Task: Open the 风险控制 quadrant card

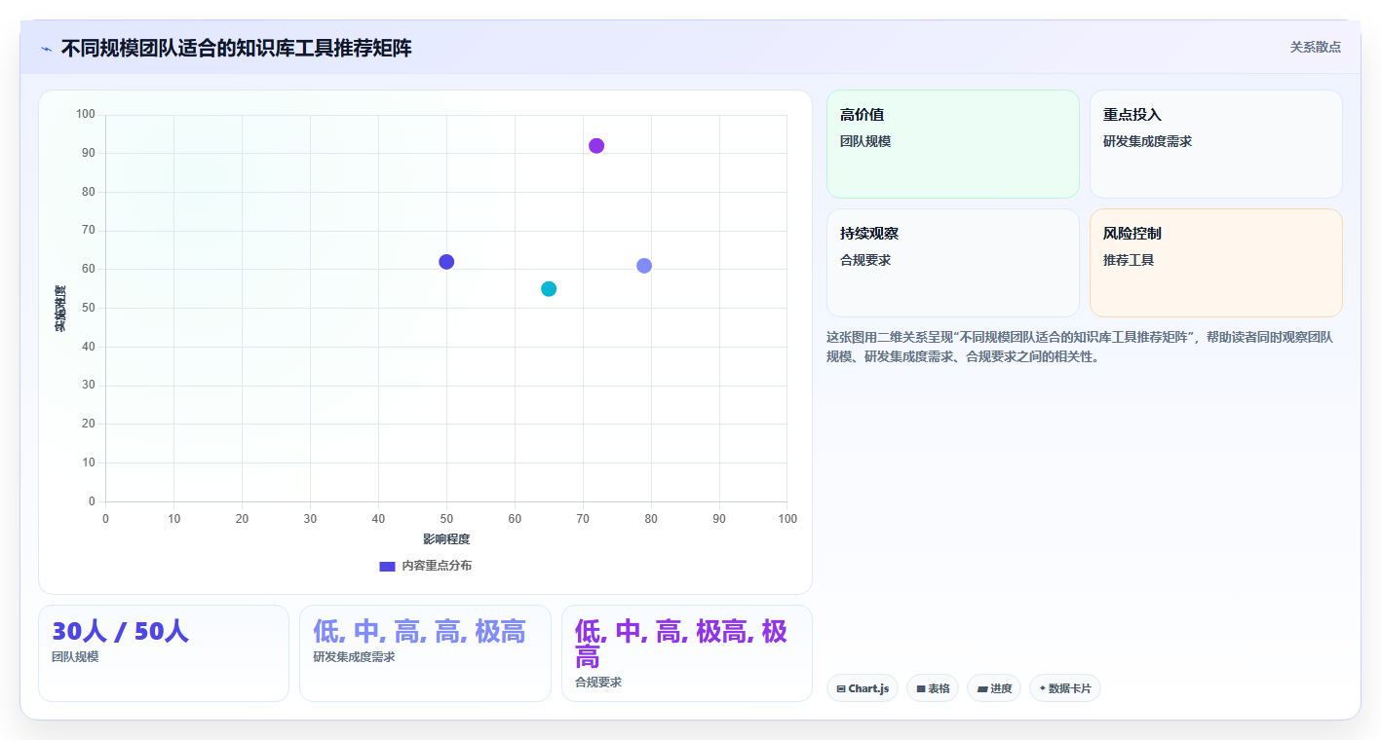Action: [x=1216, y=263]
